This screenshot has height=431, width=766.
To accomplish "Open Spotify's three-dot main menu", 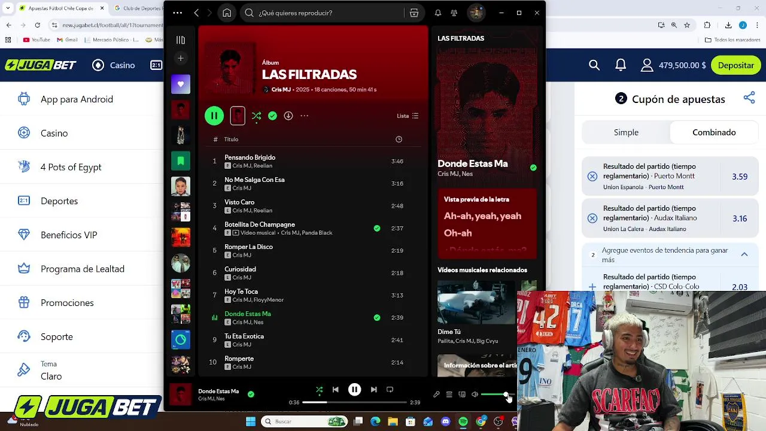I will pos(178,13).
